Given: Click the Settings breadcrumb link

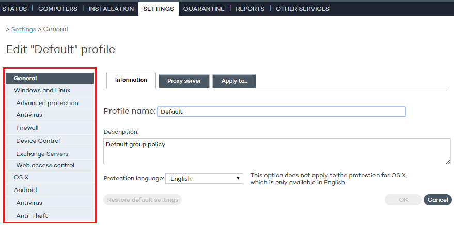Looking at the screenshot, I should (24, 29).
